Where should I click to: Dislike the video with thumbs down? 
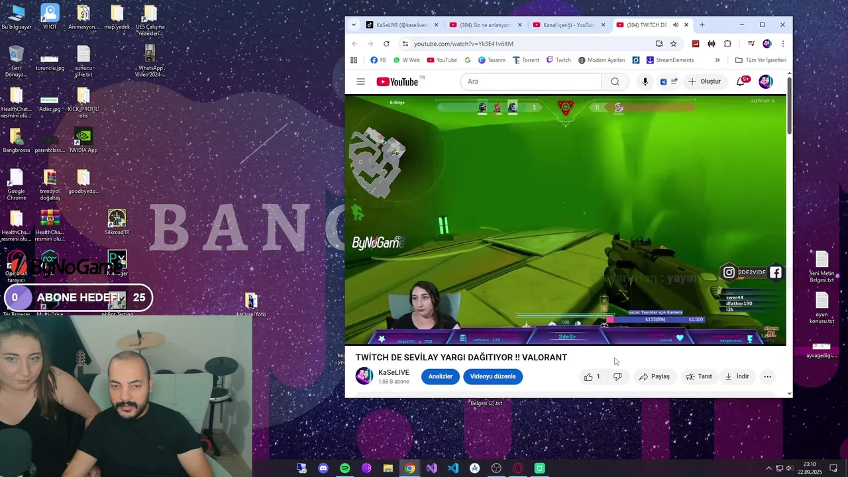point(617,376)
